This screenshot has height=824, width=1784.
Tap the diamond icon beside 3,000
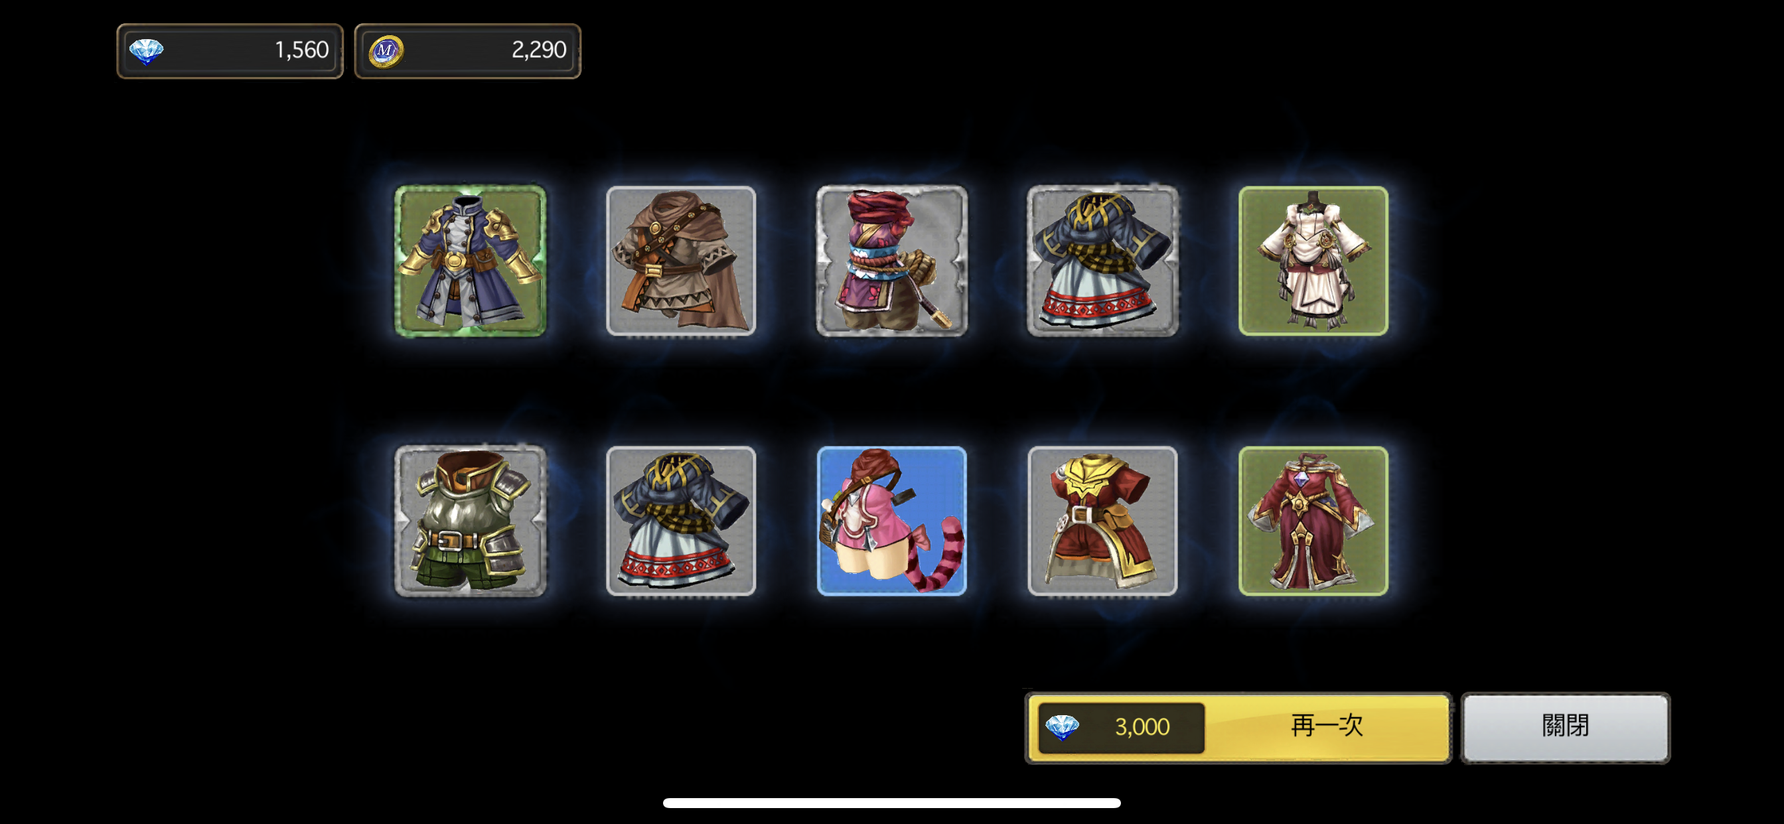click(1062, 727)
